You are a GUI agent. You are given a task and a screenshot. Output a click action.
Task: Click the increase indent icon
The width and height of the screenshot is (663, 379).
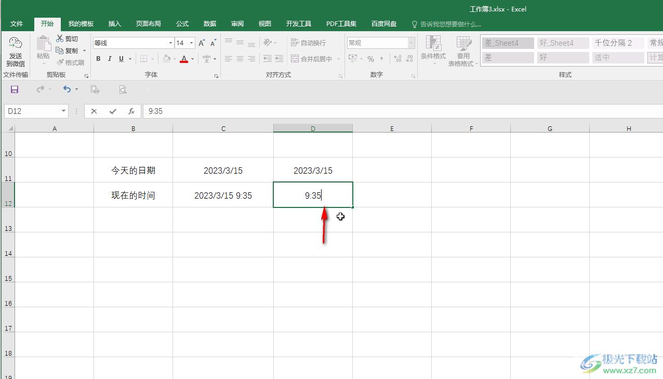(x=279, y=59)
